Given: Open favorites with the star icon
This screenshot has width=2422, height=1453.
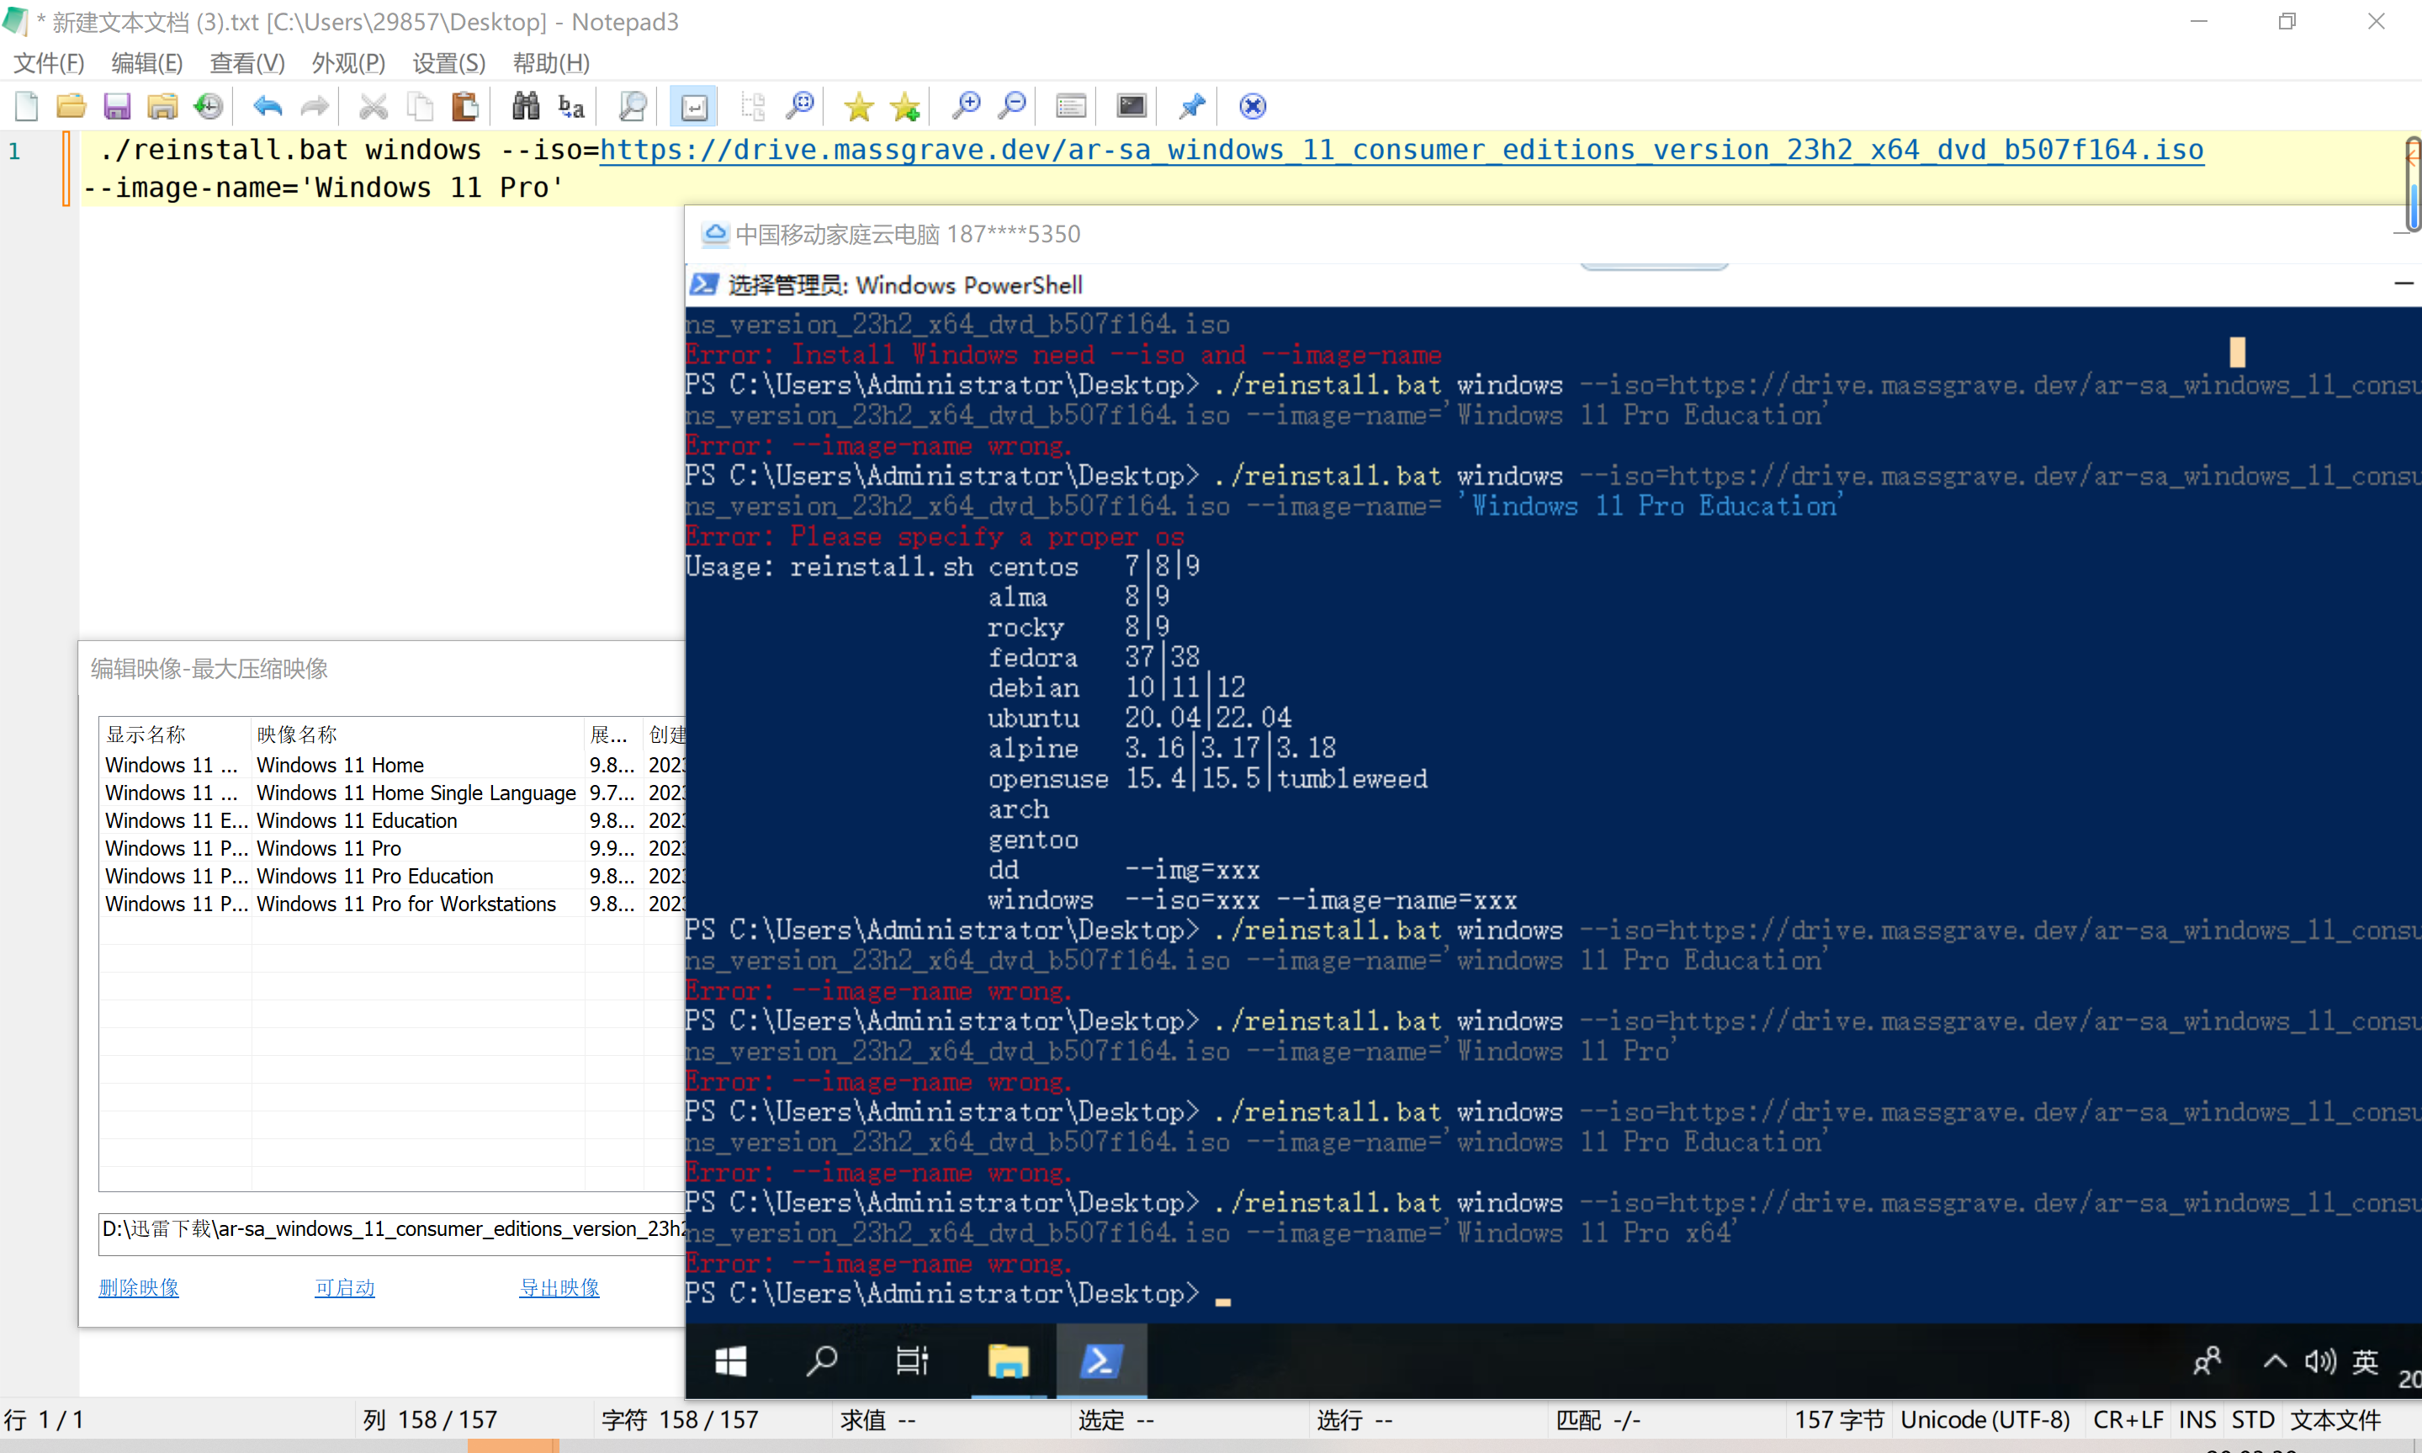Looking at the screenshot, I should (859, 106).
